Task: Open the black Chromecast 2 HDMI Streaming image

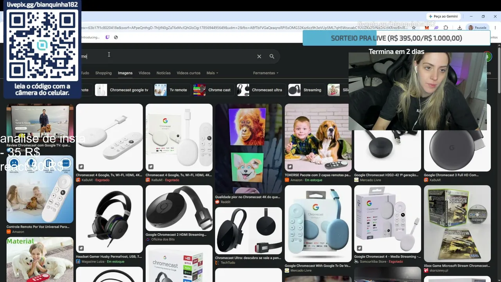Action: (179, 208)
